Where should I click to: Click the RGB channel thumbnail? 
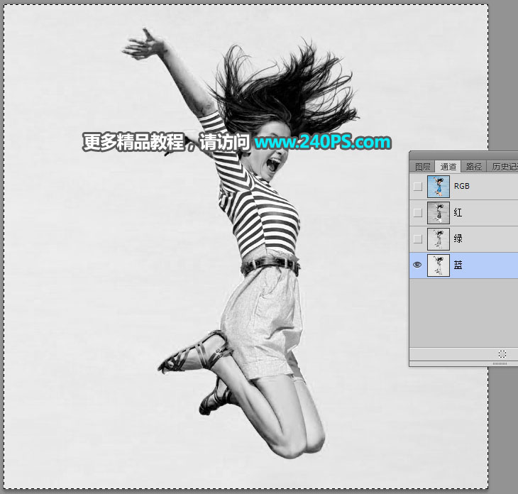pyautogui.click(x=439, y=187)
